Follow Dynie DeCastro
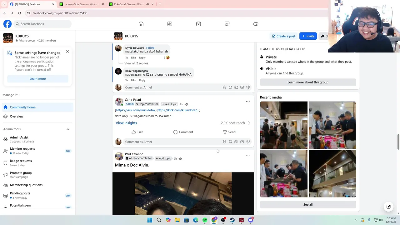 [150, 48]
